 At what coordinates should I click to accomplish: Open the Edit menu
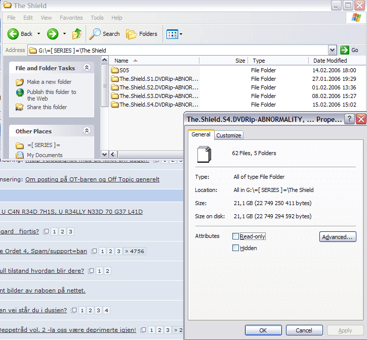28,18
